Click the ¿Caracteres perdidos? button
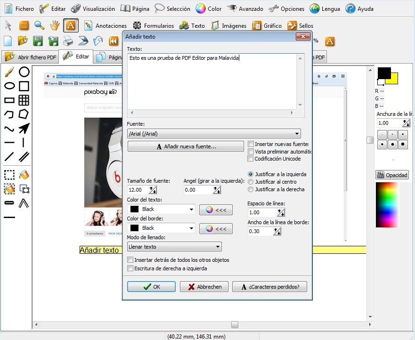This screenshot has width=415, height=340. tap(269, 286)
